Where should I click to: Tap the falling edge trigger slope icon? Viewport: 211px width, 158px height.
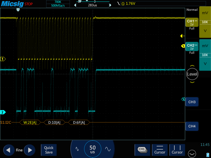coord(118,3)
